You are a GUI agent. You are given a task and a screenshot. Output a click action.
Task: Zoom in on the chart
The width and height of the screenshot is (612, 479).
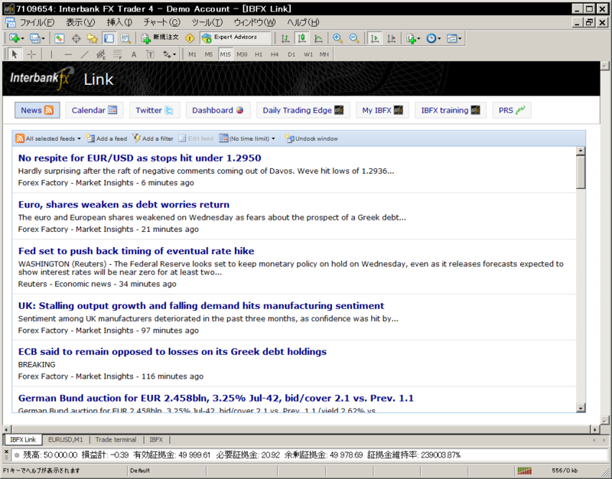pyautogui.click(x=337, y=38)
